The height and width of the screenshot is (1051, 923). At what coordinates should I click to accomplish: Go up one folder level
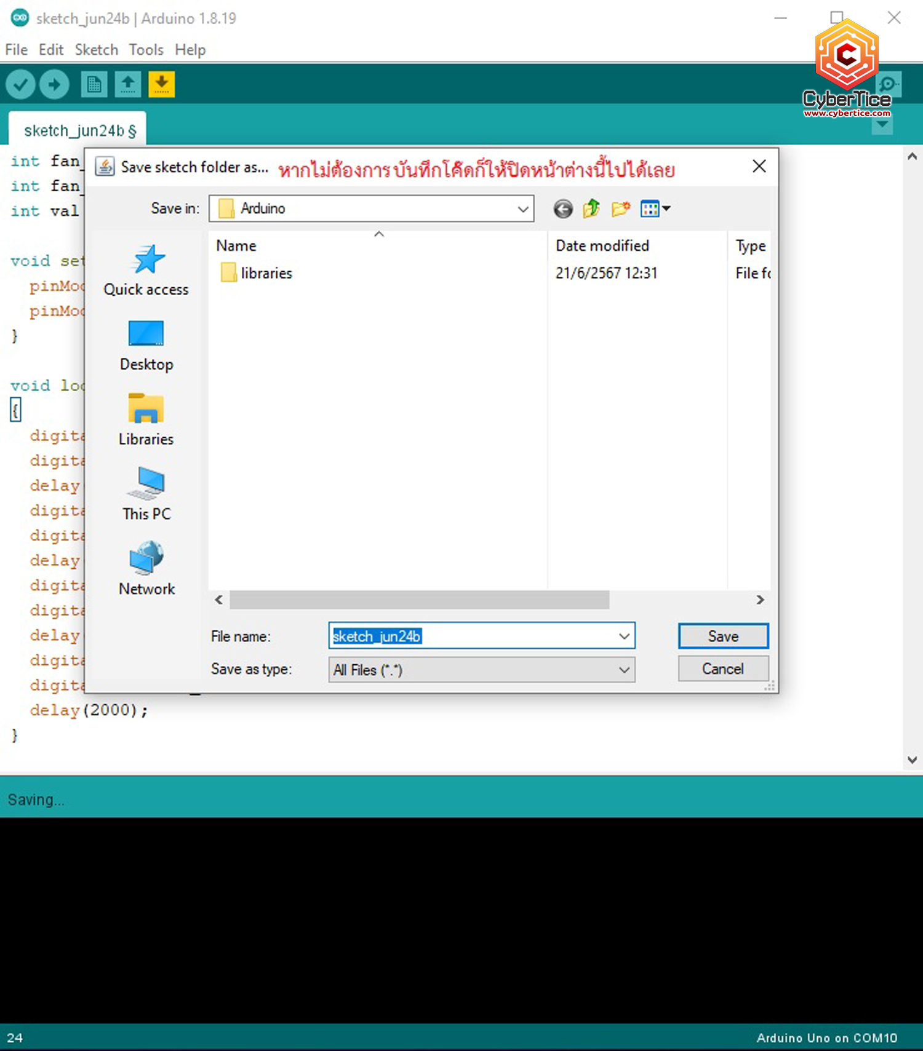[591, 209]
